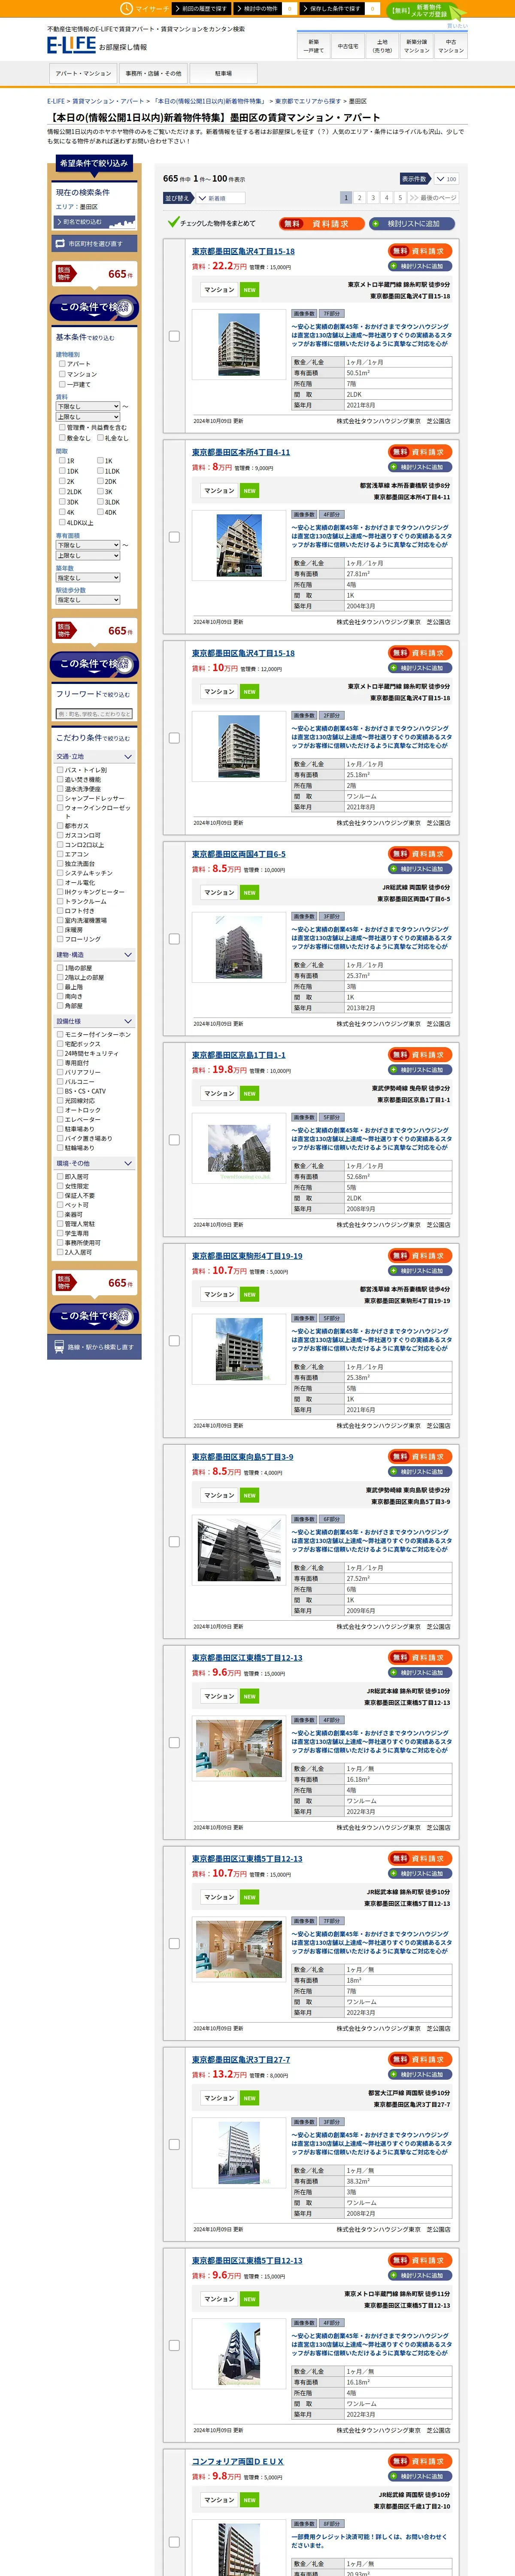Check 敷金なし option

(x=62, y=438)
